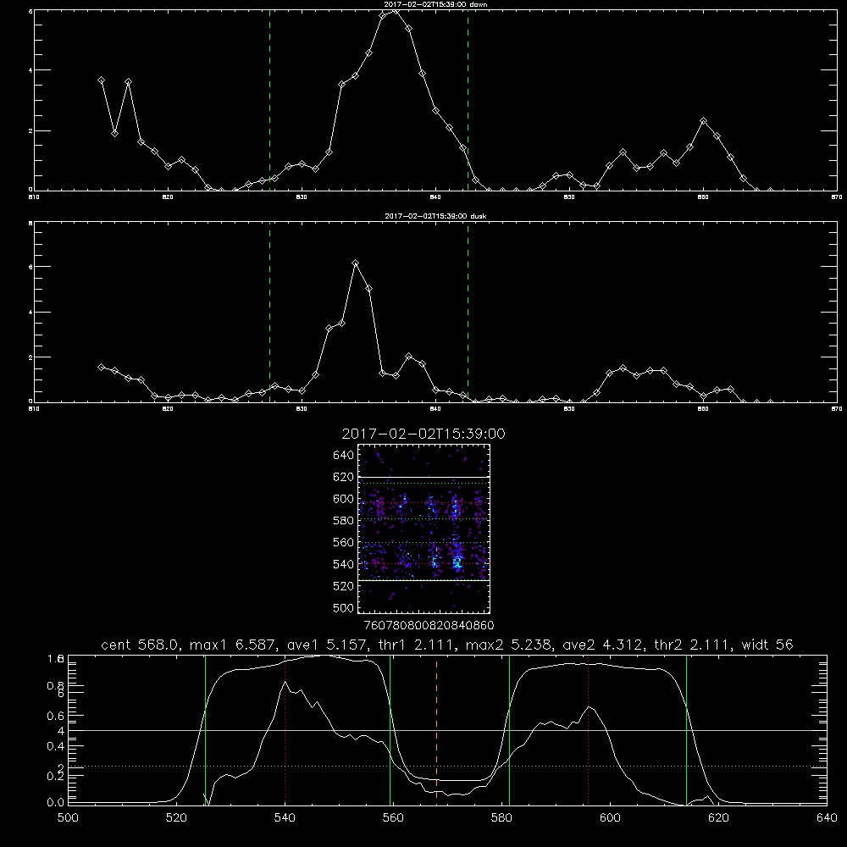Image resolution: width=847 pixels, height=847 pixels.
Task: Click bottom plot y-axis label 0.0
Action: [56, 802]
